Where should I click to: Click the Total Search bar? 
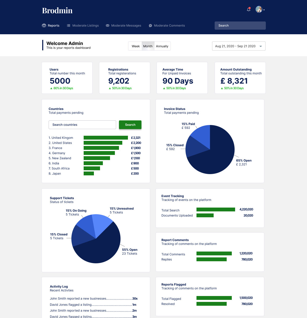[216, 210]
